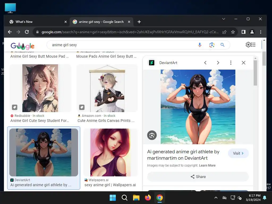The image size is (272, 204).
Task: Click product tag on Amazon canvas image
Action: [82, 107]
